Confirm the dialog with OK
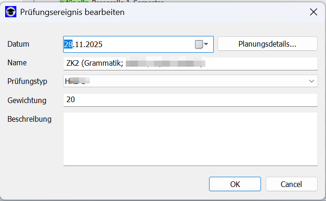Image resolution: width=326 pixels, height=201 pixels. [x=235, y=184]
